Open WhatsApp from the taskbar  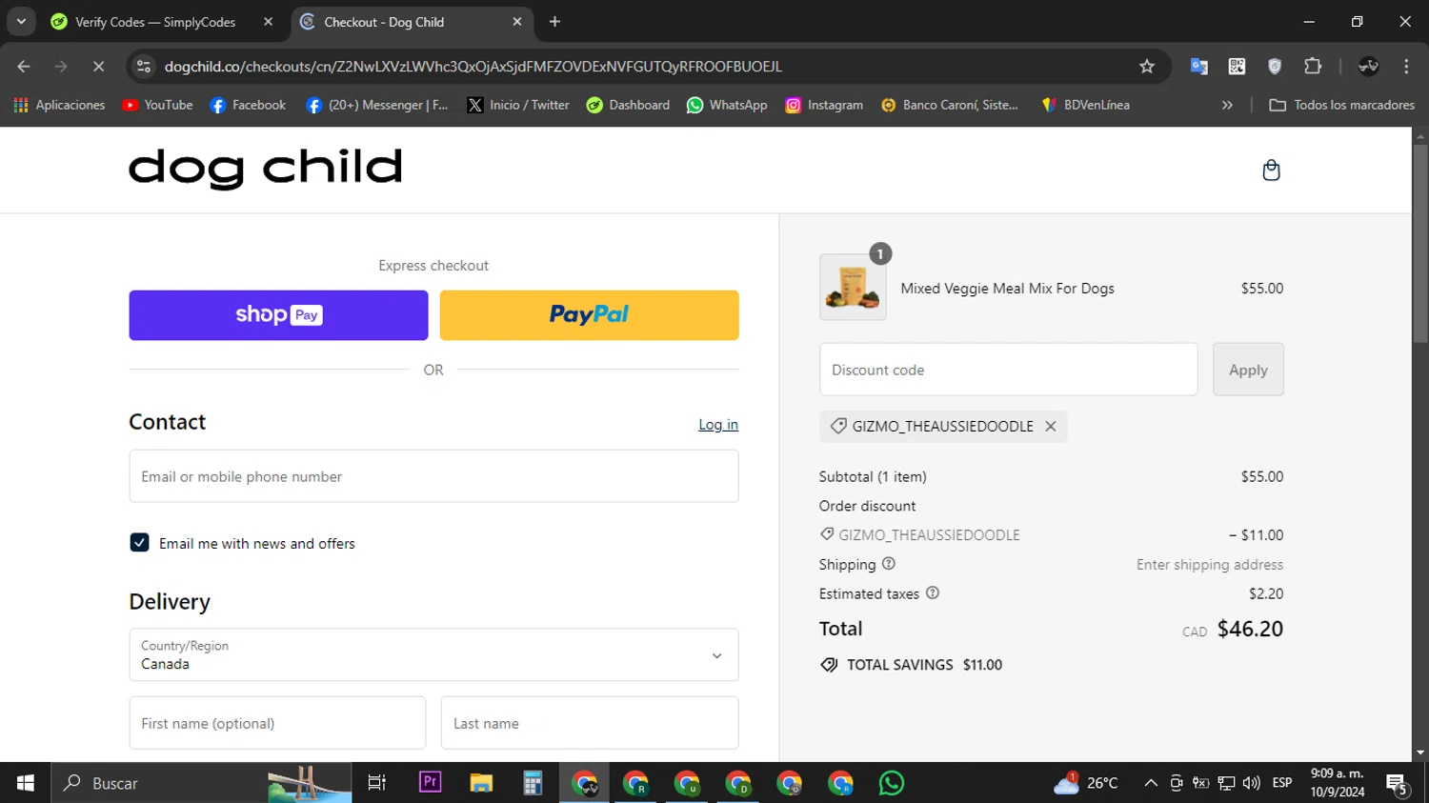(x=892, y=783)
